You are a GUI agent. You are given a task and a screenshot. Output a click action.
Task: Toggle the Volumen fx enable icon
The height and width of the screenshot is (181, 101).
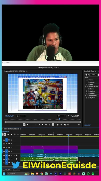87,80
